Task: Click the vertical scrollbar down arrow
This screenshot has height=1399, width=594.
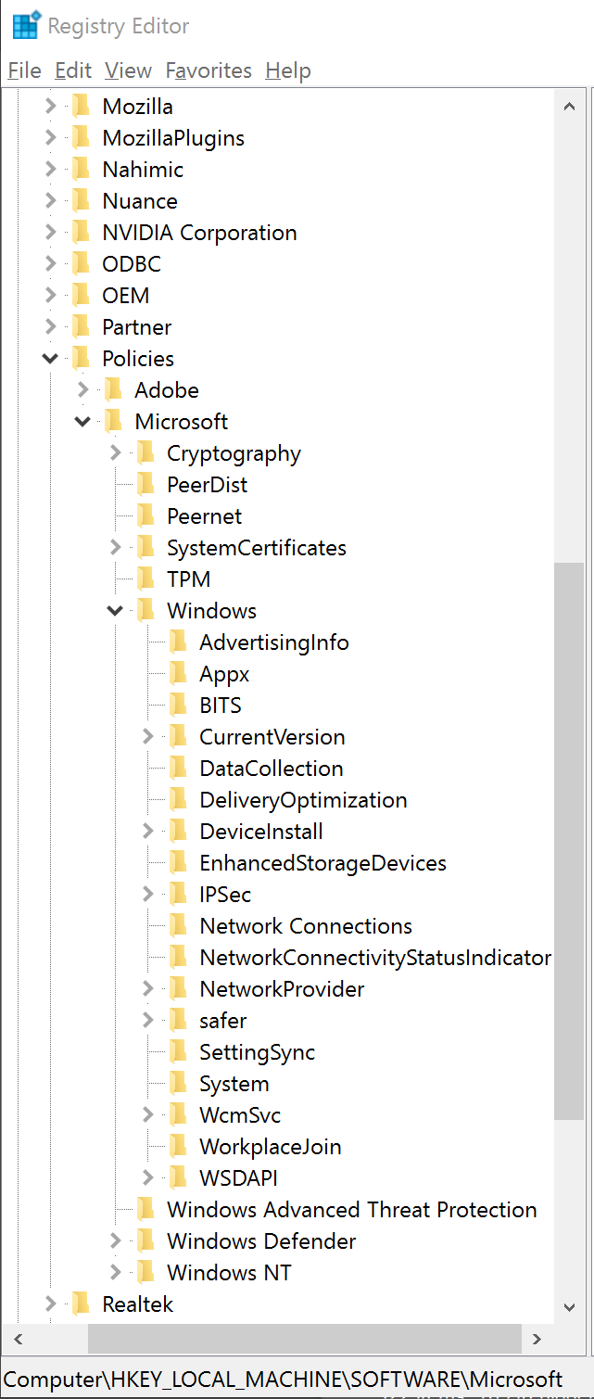Action: click(x=570, y=1306)
